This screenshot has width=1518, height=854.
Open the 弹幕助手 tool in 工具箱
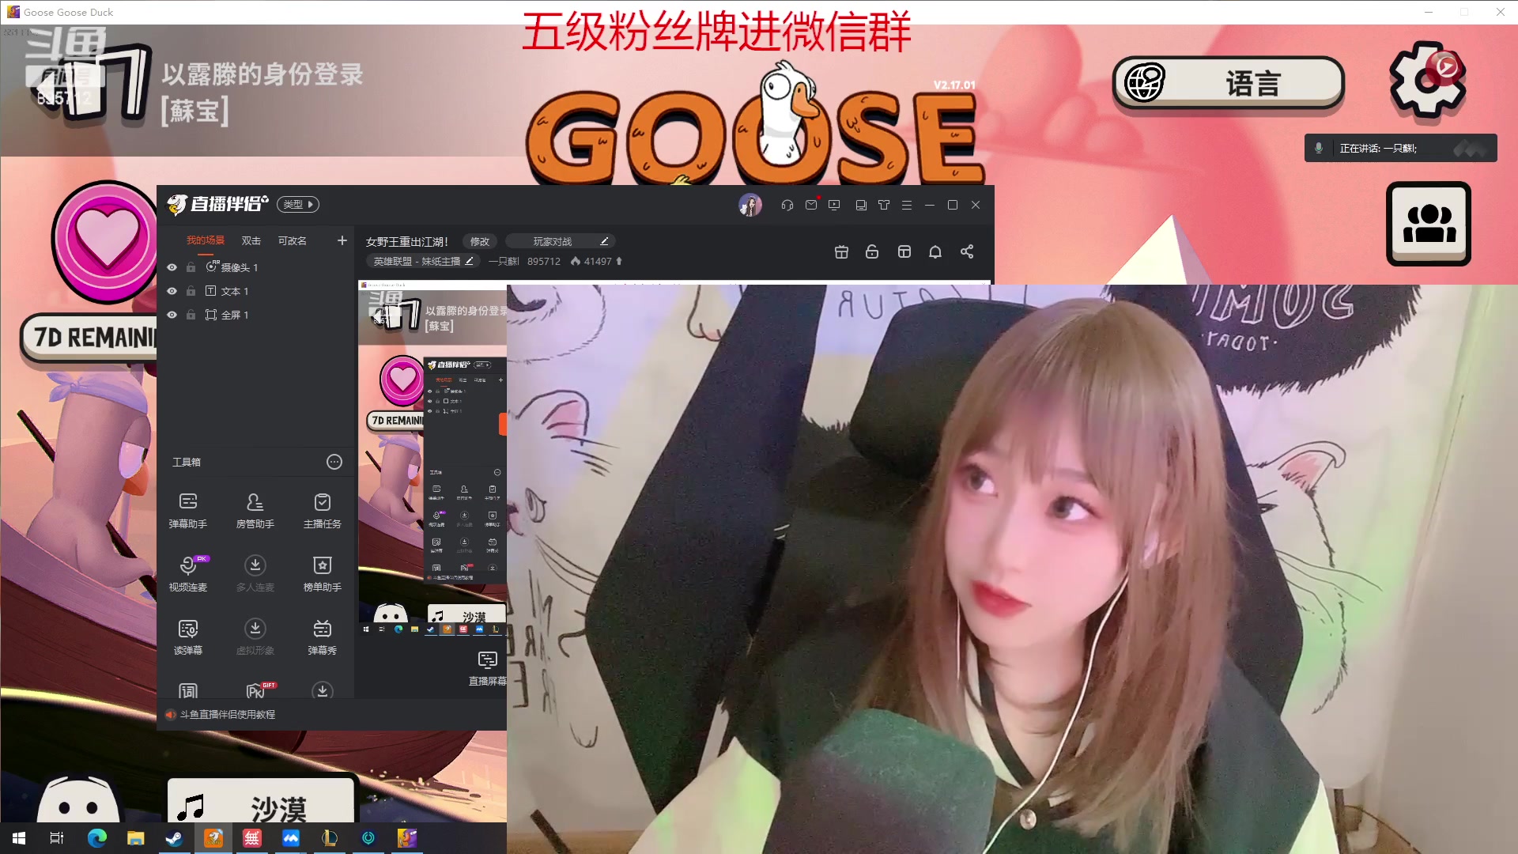tap(187, 510)
